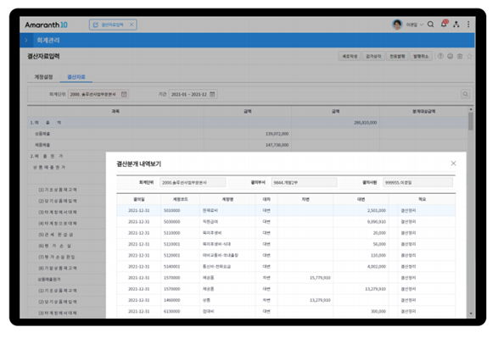498x338 pixels.
Task: Click the 계정명 column header in dialog
Action: point(227,199)
